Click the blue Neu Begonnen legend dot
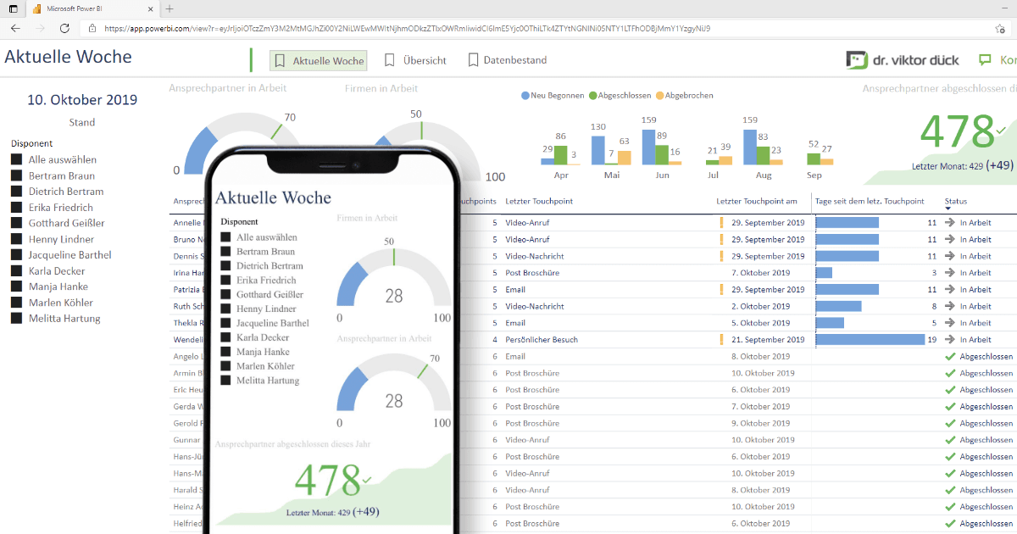Screen dimensions: 1017x534 [x=525, y=96]
